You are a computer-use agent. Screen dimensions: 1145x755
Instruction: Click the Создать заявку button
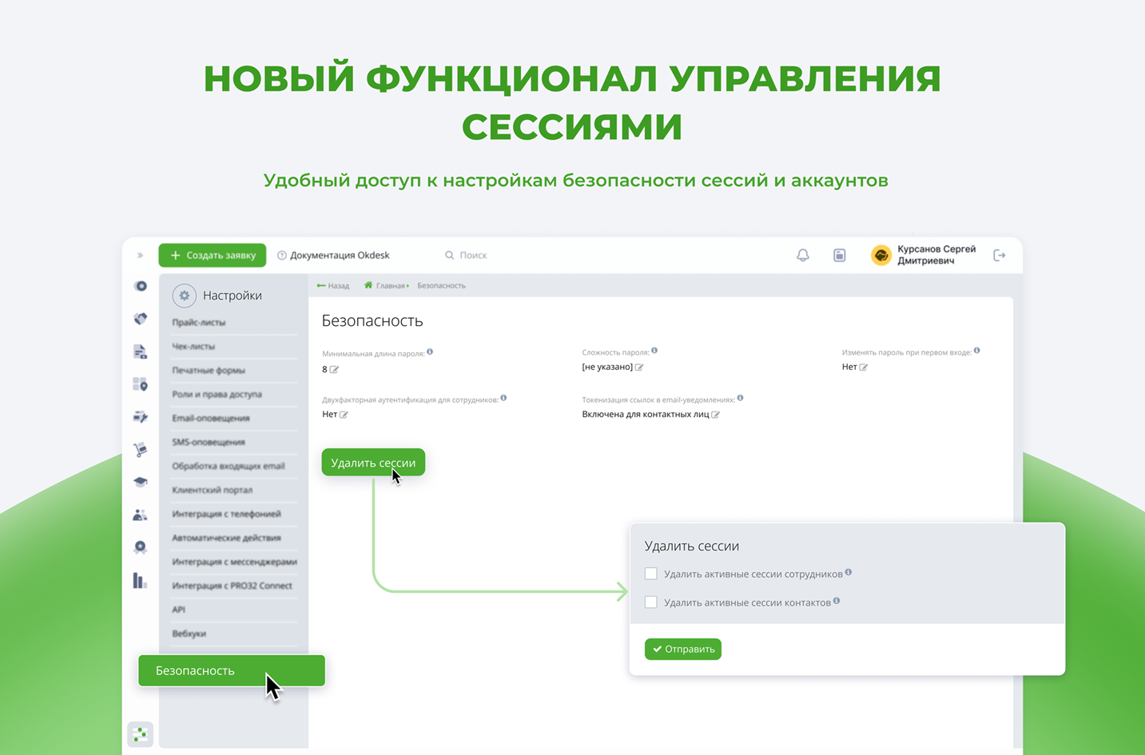213,256
